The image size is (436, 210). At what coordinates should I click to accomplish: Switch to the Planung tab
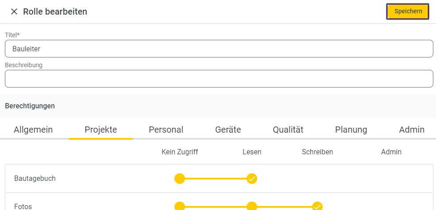click(351, 130)
